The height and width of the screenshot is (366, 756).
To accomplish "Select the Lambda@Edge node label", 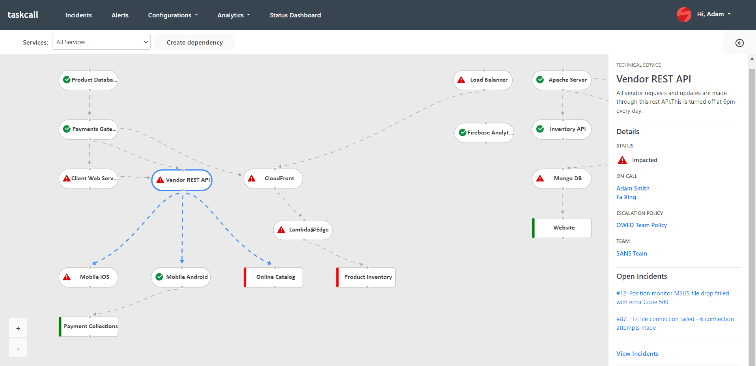I will coord(309,230).
